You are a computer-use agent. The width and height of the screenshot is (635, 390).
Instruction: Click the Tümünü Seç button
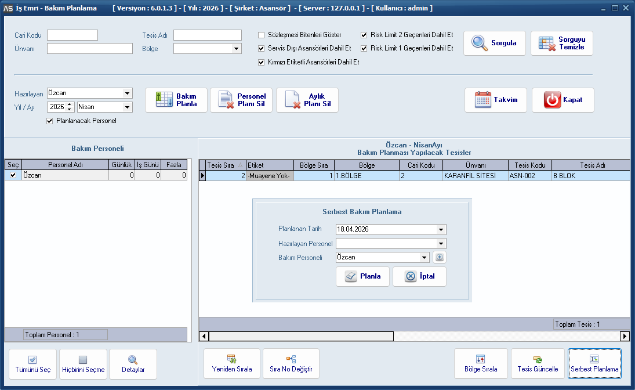pos(33,364)
